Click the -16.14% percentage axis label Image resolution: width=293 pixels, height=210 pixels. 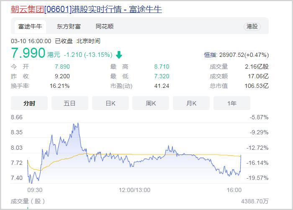[257, 163]
